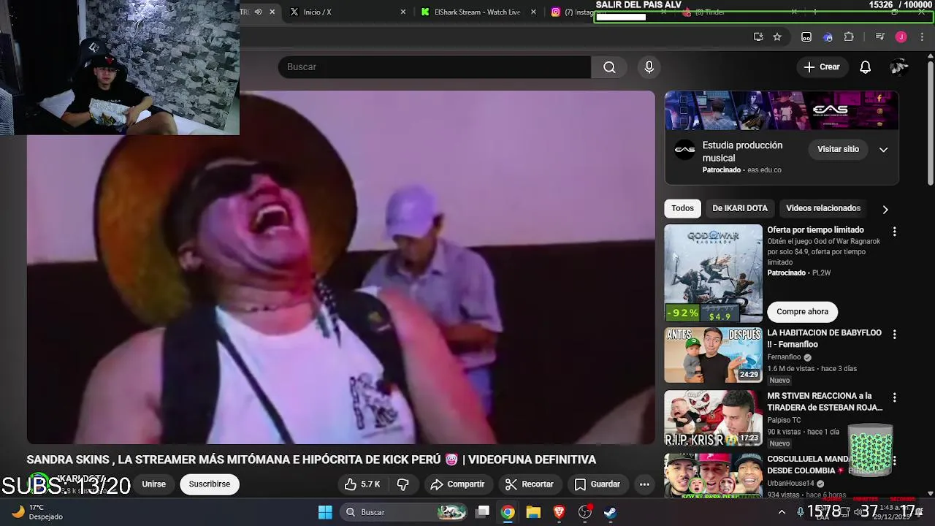Close the Inicio / X tab
The height and width of the screenshot is (526, 935).
(403, 12)
